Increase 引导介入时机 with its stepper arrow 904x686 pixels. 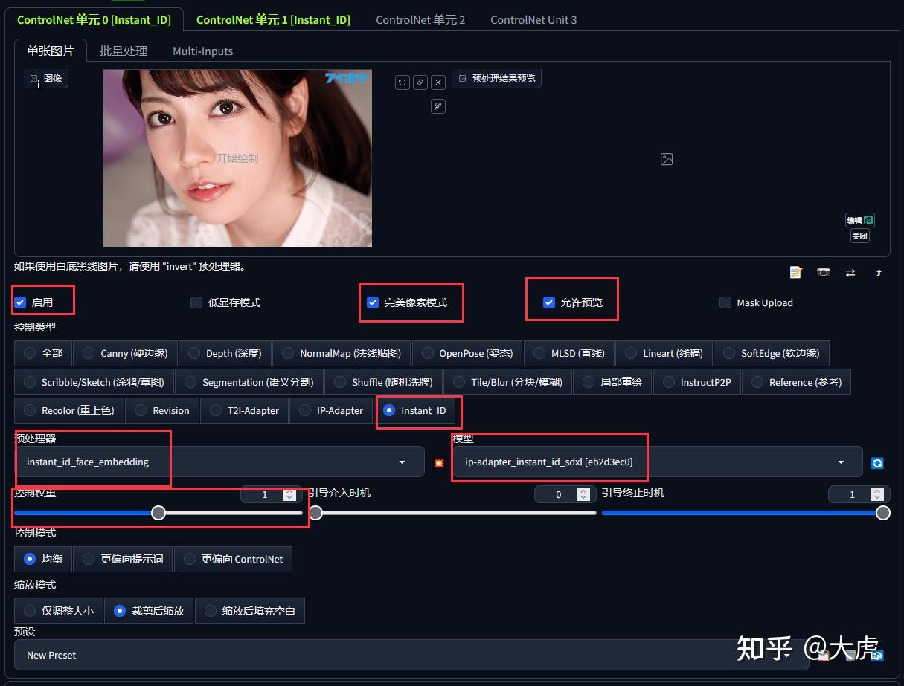[x=583, y=491]
